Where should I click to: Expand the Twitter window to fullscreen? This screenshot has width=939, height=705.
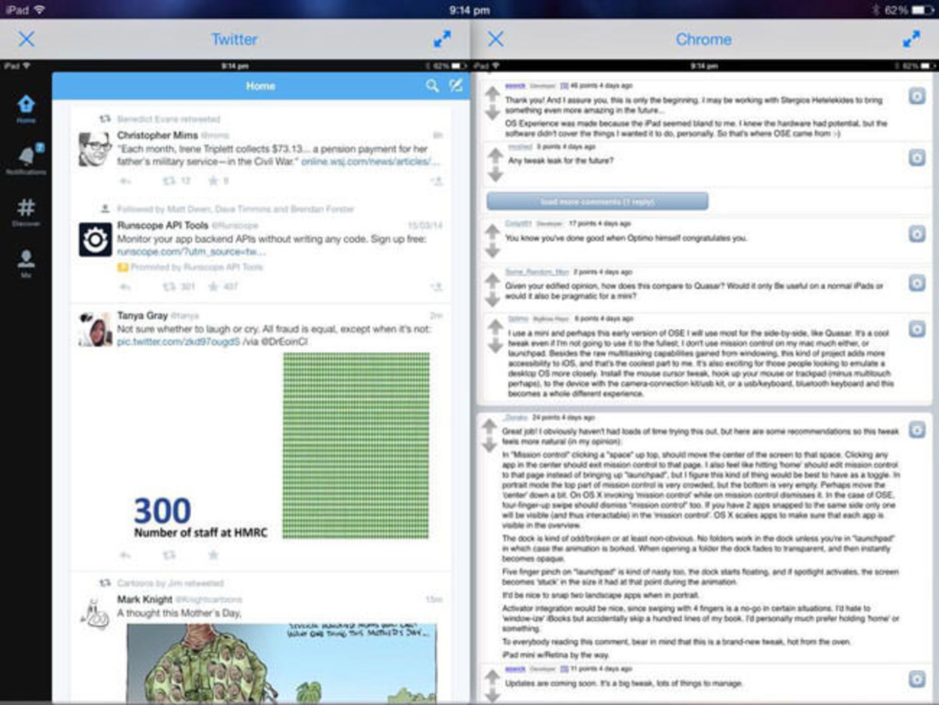(x=442, y=39)
